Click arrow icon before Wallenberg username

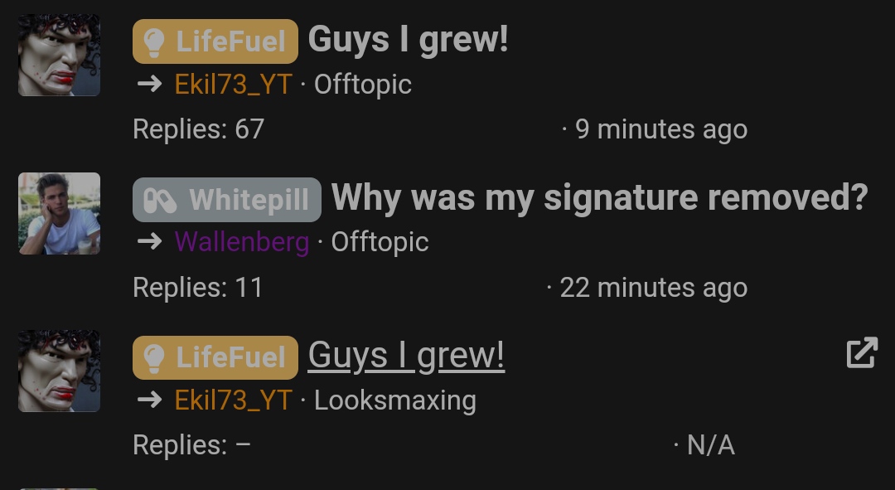[150, 241]
